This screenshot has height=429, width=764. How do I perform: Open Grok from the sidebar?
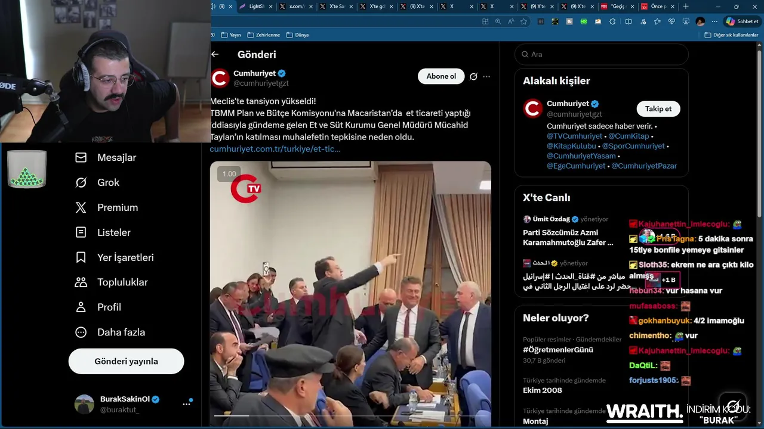(x=97, y=182)
